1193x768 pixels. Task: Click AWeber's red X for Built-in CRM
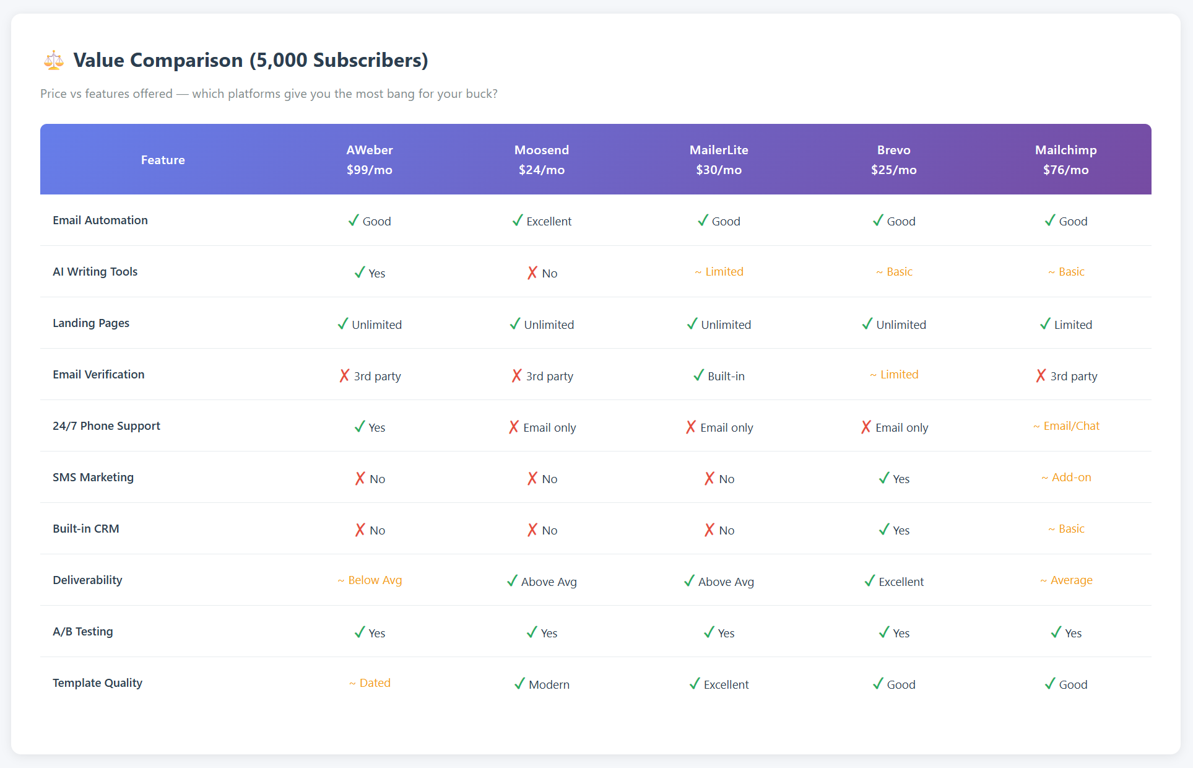pyautogui.click(x=360, y=530)
